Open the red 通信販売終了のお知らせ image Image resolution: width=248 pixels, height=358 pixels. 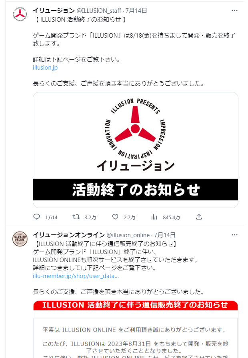pyautogui.click(x=136, y=329)
